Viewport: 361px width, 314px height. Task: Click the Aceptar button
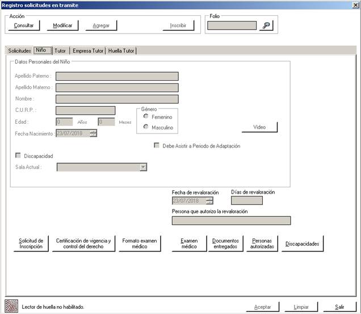pyautogui.click(x=262, y=307)
